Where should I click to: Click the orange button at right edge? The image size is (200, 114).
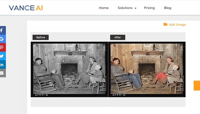197,85
